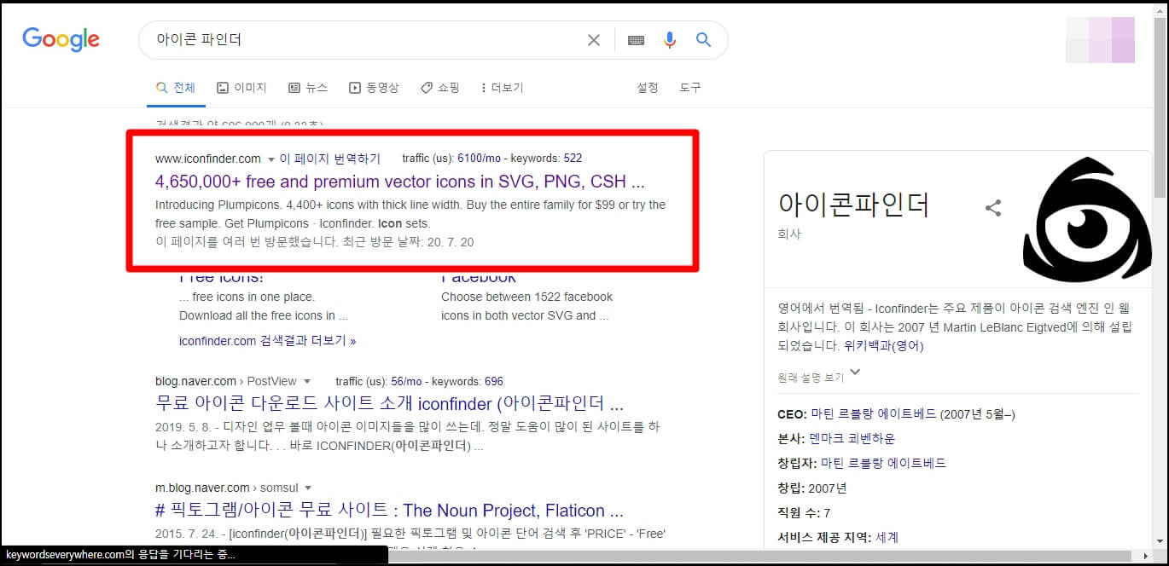Screen dimensions: 1169x566
Task: Start voice search with microphone icon
Action: click(670, 40)
